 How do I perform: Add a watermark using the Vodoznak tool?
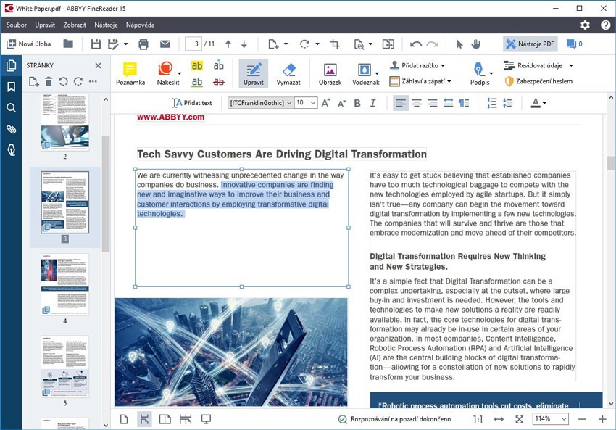click(x=364, y=73)
